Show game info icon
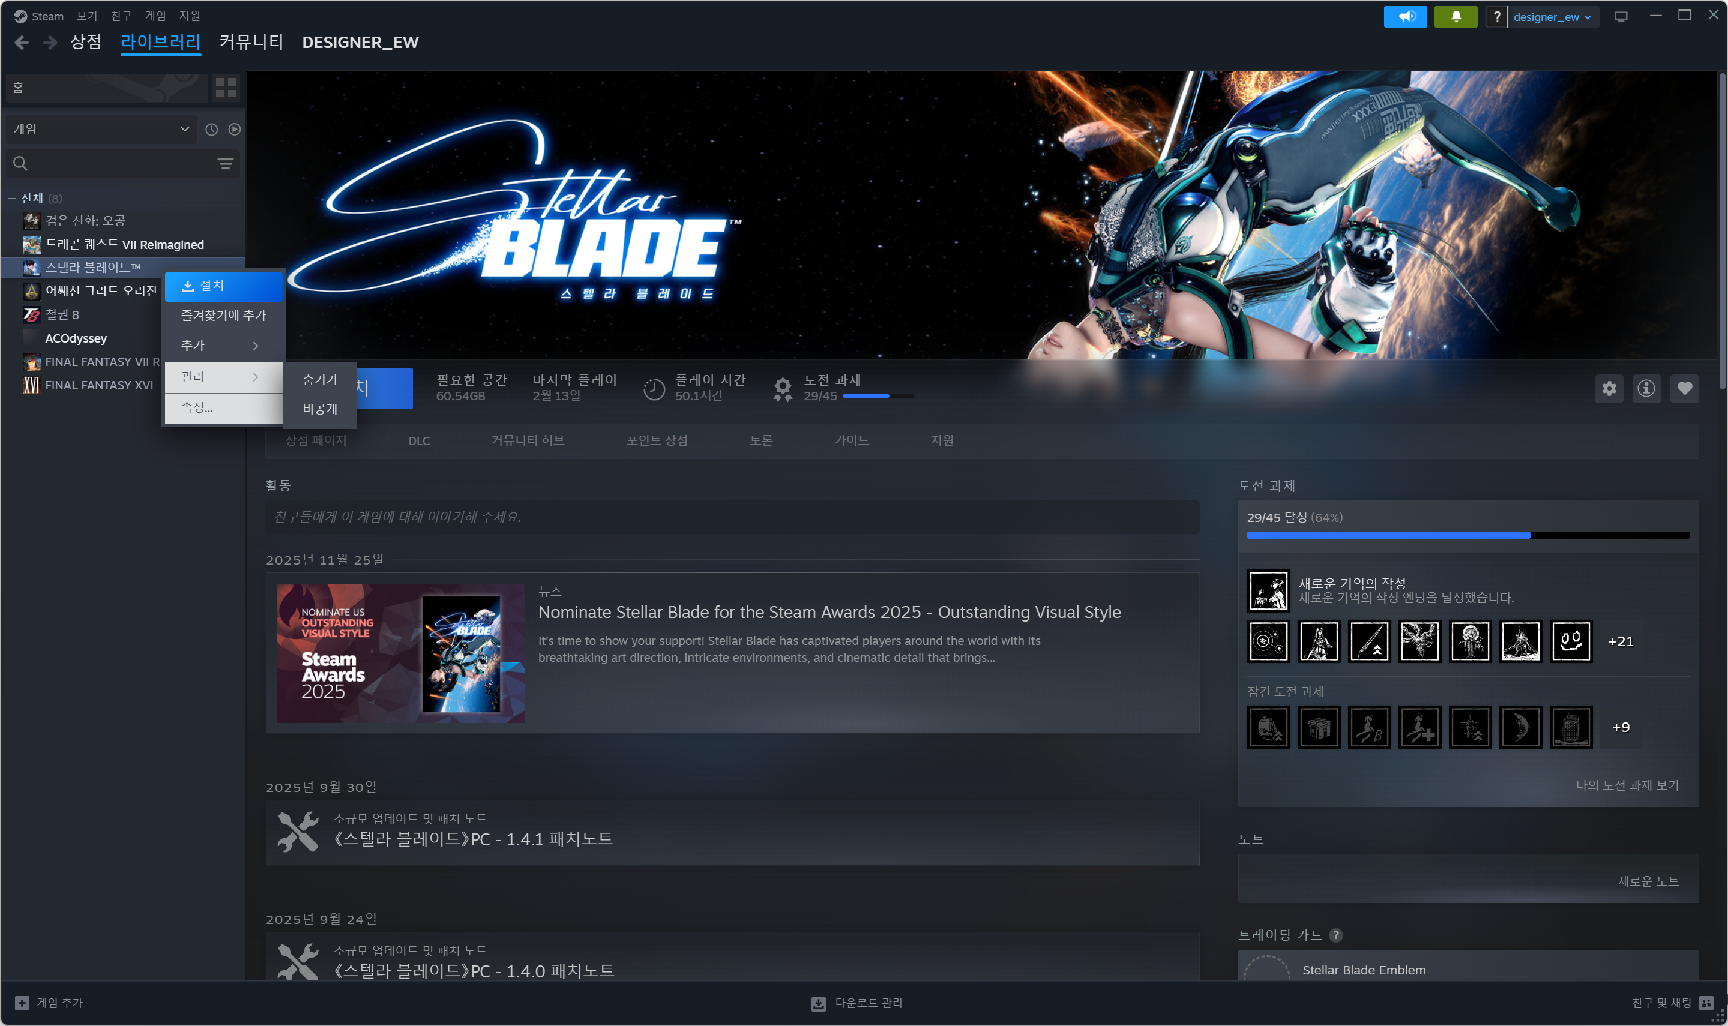This screenshot has width=1728, height=1026. 1646,389
